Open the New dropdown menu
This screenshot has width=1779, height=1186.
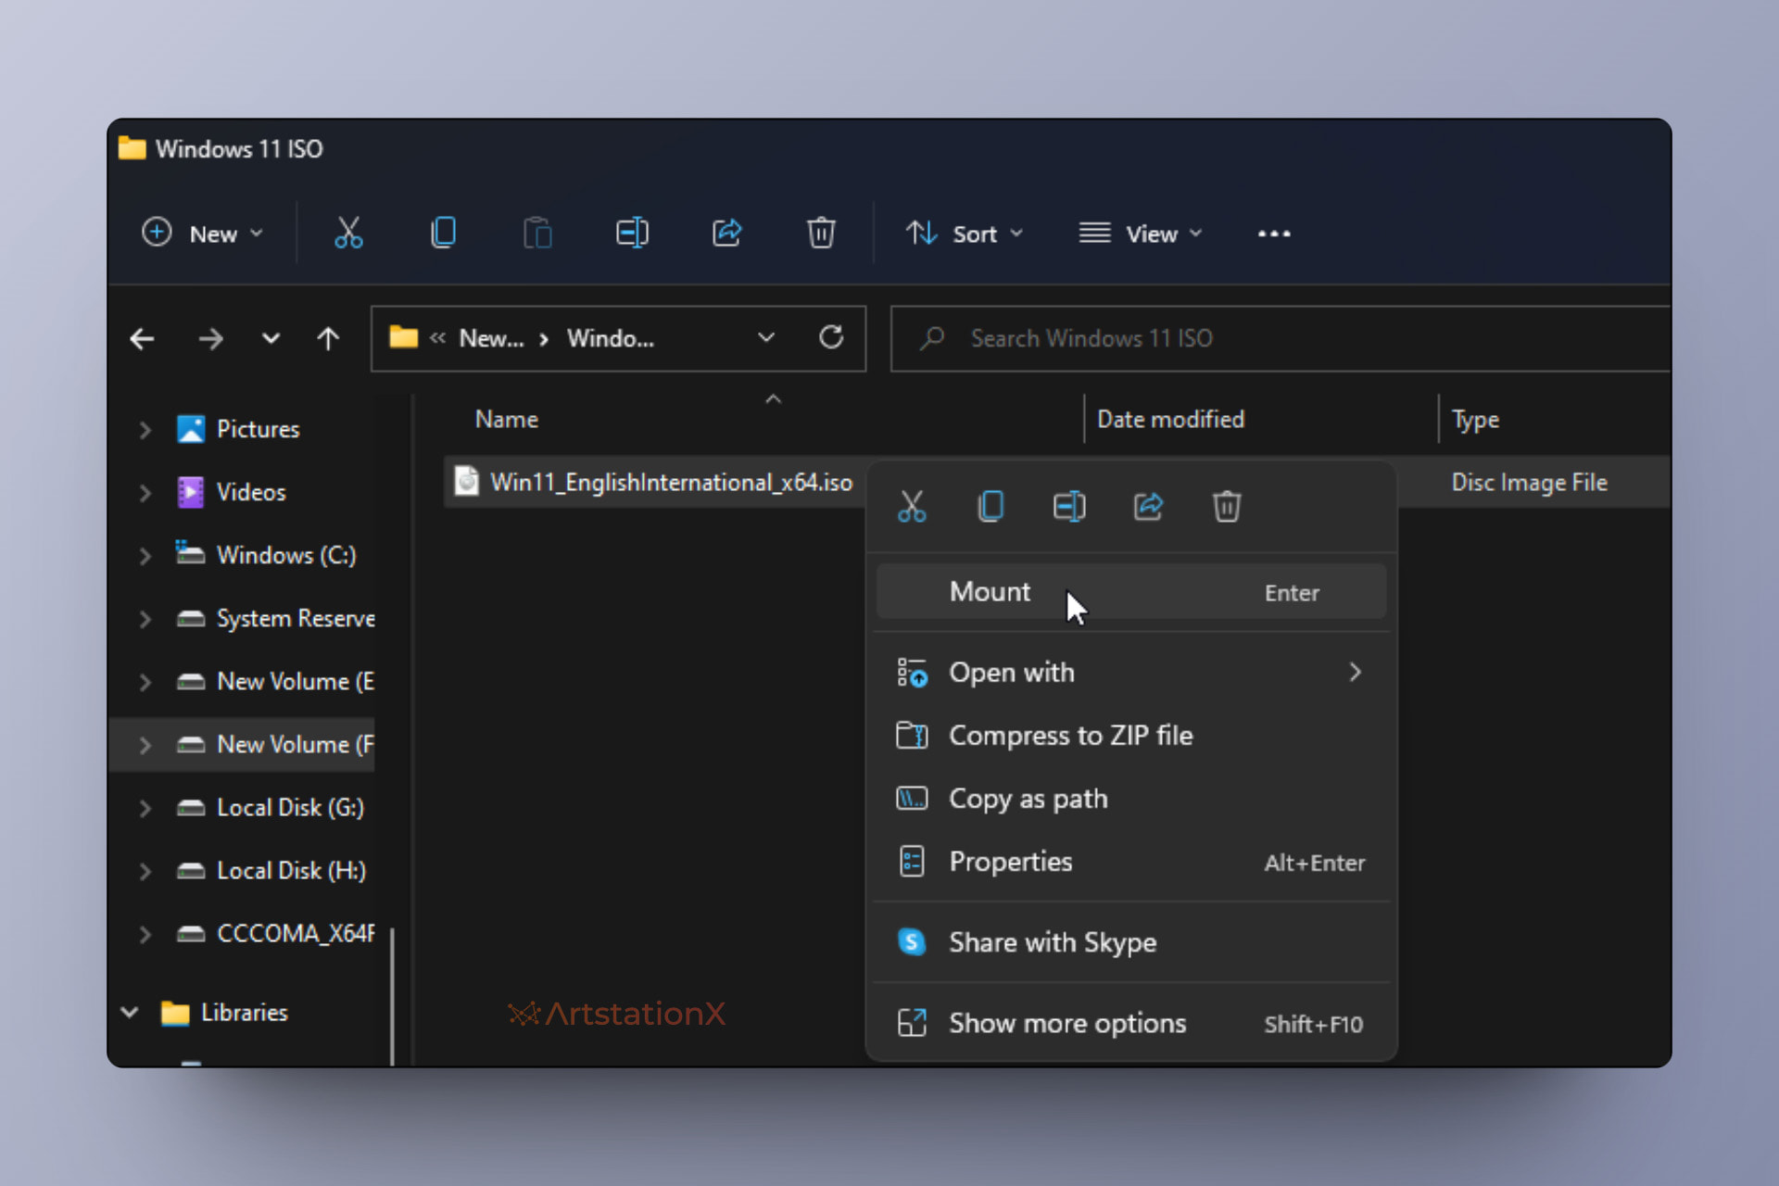tap(203, 233)
